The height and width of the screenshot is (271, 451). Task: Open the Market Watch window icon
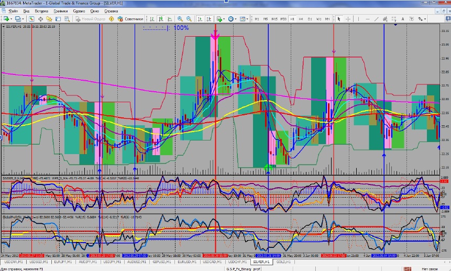coord(31,19)
